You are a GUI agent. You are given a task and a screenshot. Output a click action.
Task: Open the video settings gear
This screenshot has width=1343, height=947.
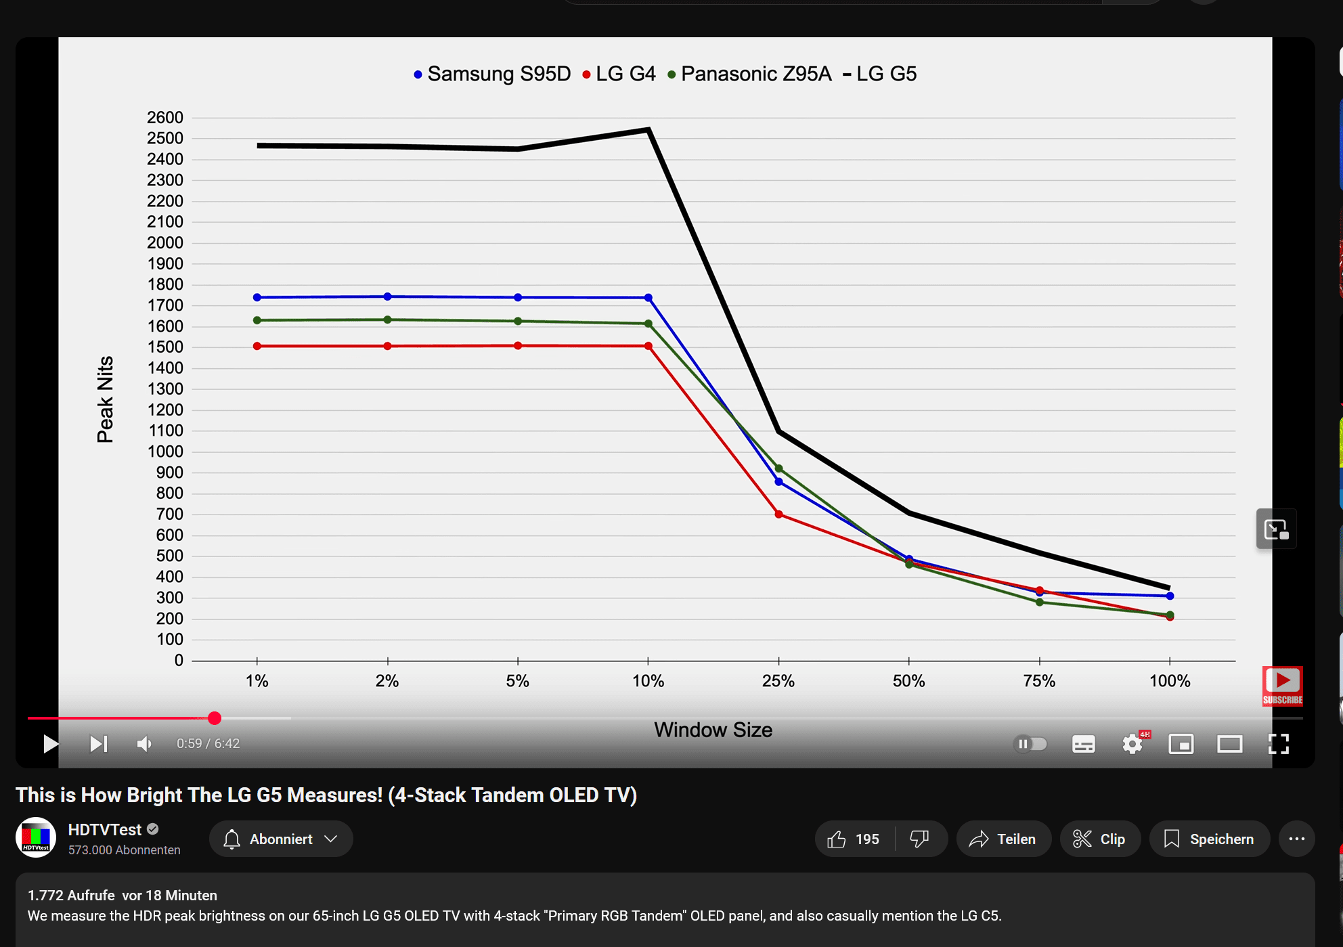1132,744
